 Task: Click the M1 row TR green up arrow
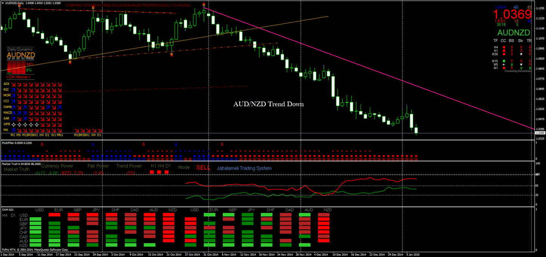(530, 68)
